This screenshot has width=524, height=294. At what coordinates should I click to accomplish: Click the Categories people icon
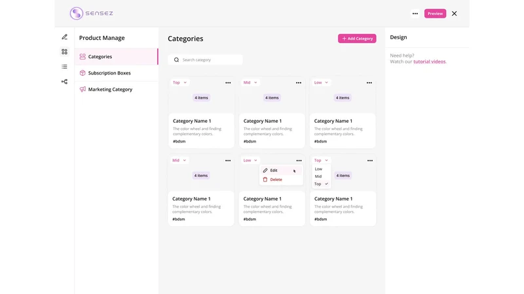click(83, 57)
